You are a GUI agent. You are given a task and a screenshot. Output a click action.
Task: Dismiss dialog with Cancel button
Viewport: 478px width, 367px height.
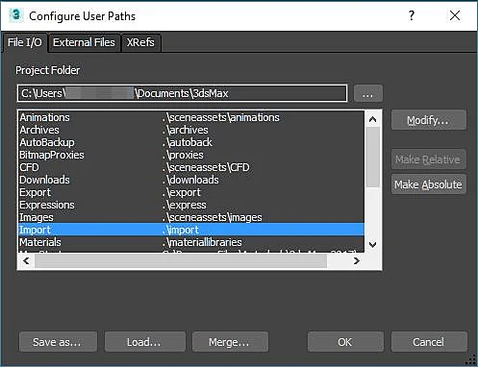tap(429, 342)
